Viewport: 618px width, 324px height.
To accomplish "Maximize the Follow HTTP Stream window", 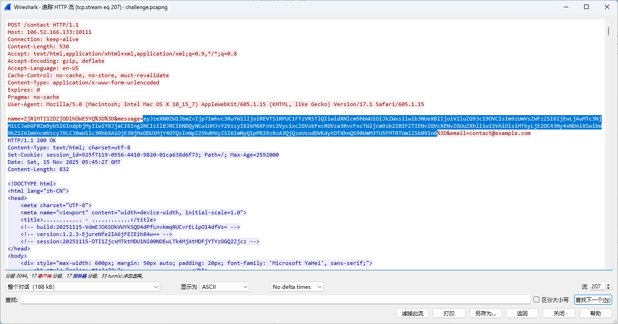I will [x=586, y=7].
